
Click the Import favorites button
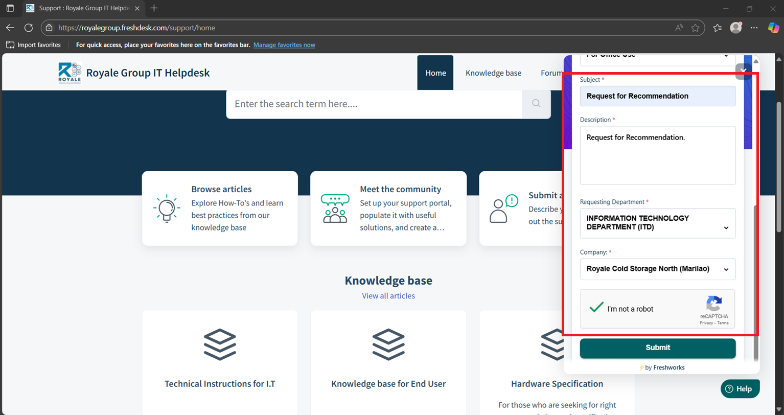(x=33, y=45)
